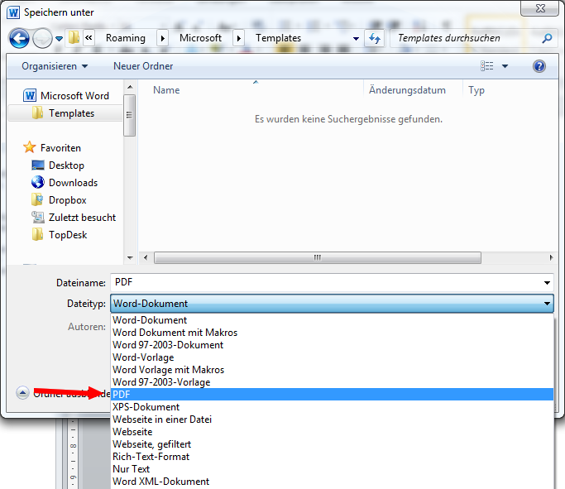Screen dimensions: 565x489
Task: Change the view with the view icon
Action: pyautogui.click(x=486, y=66)
